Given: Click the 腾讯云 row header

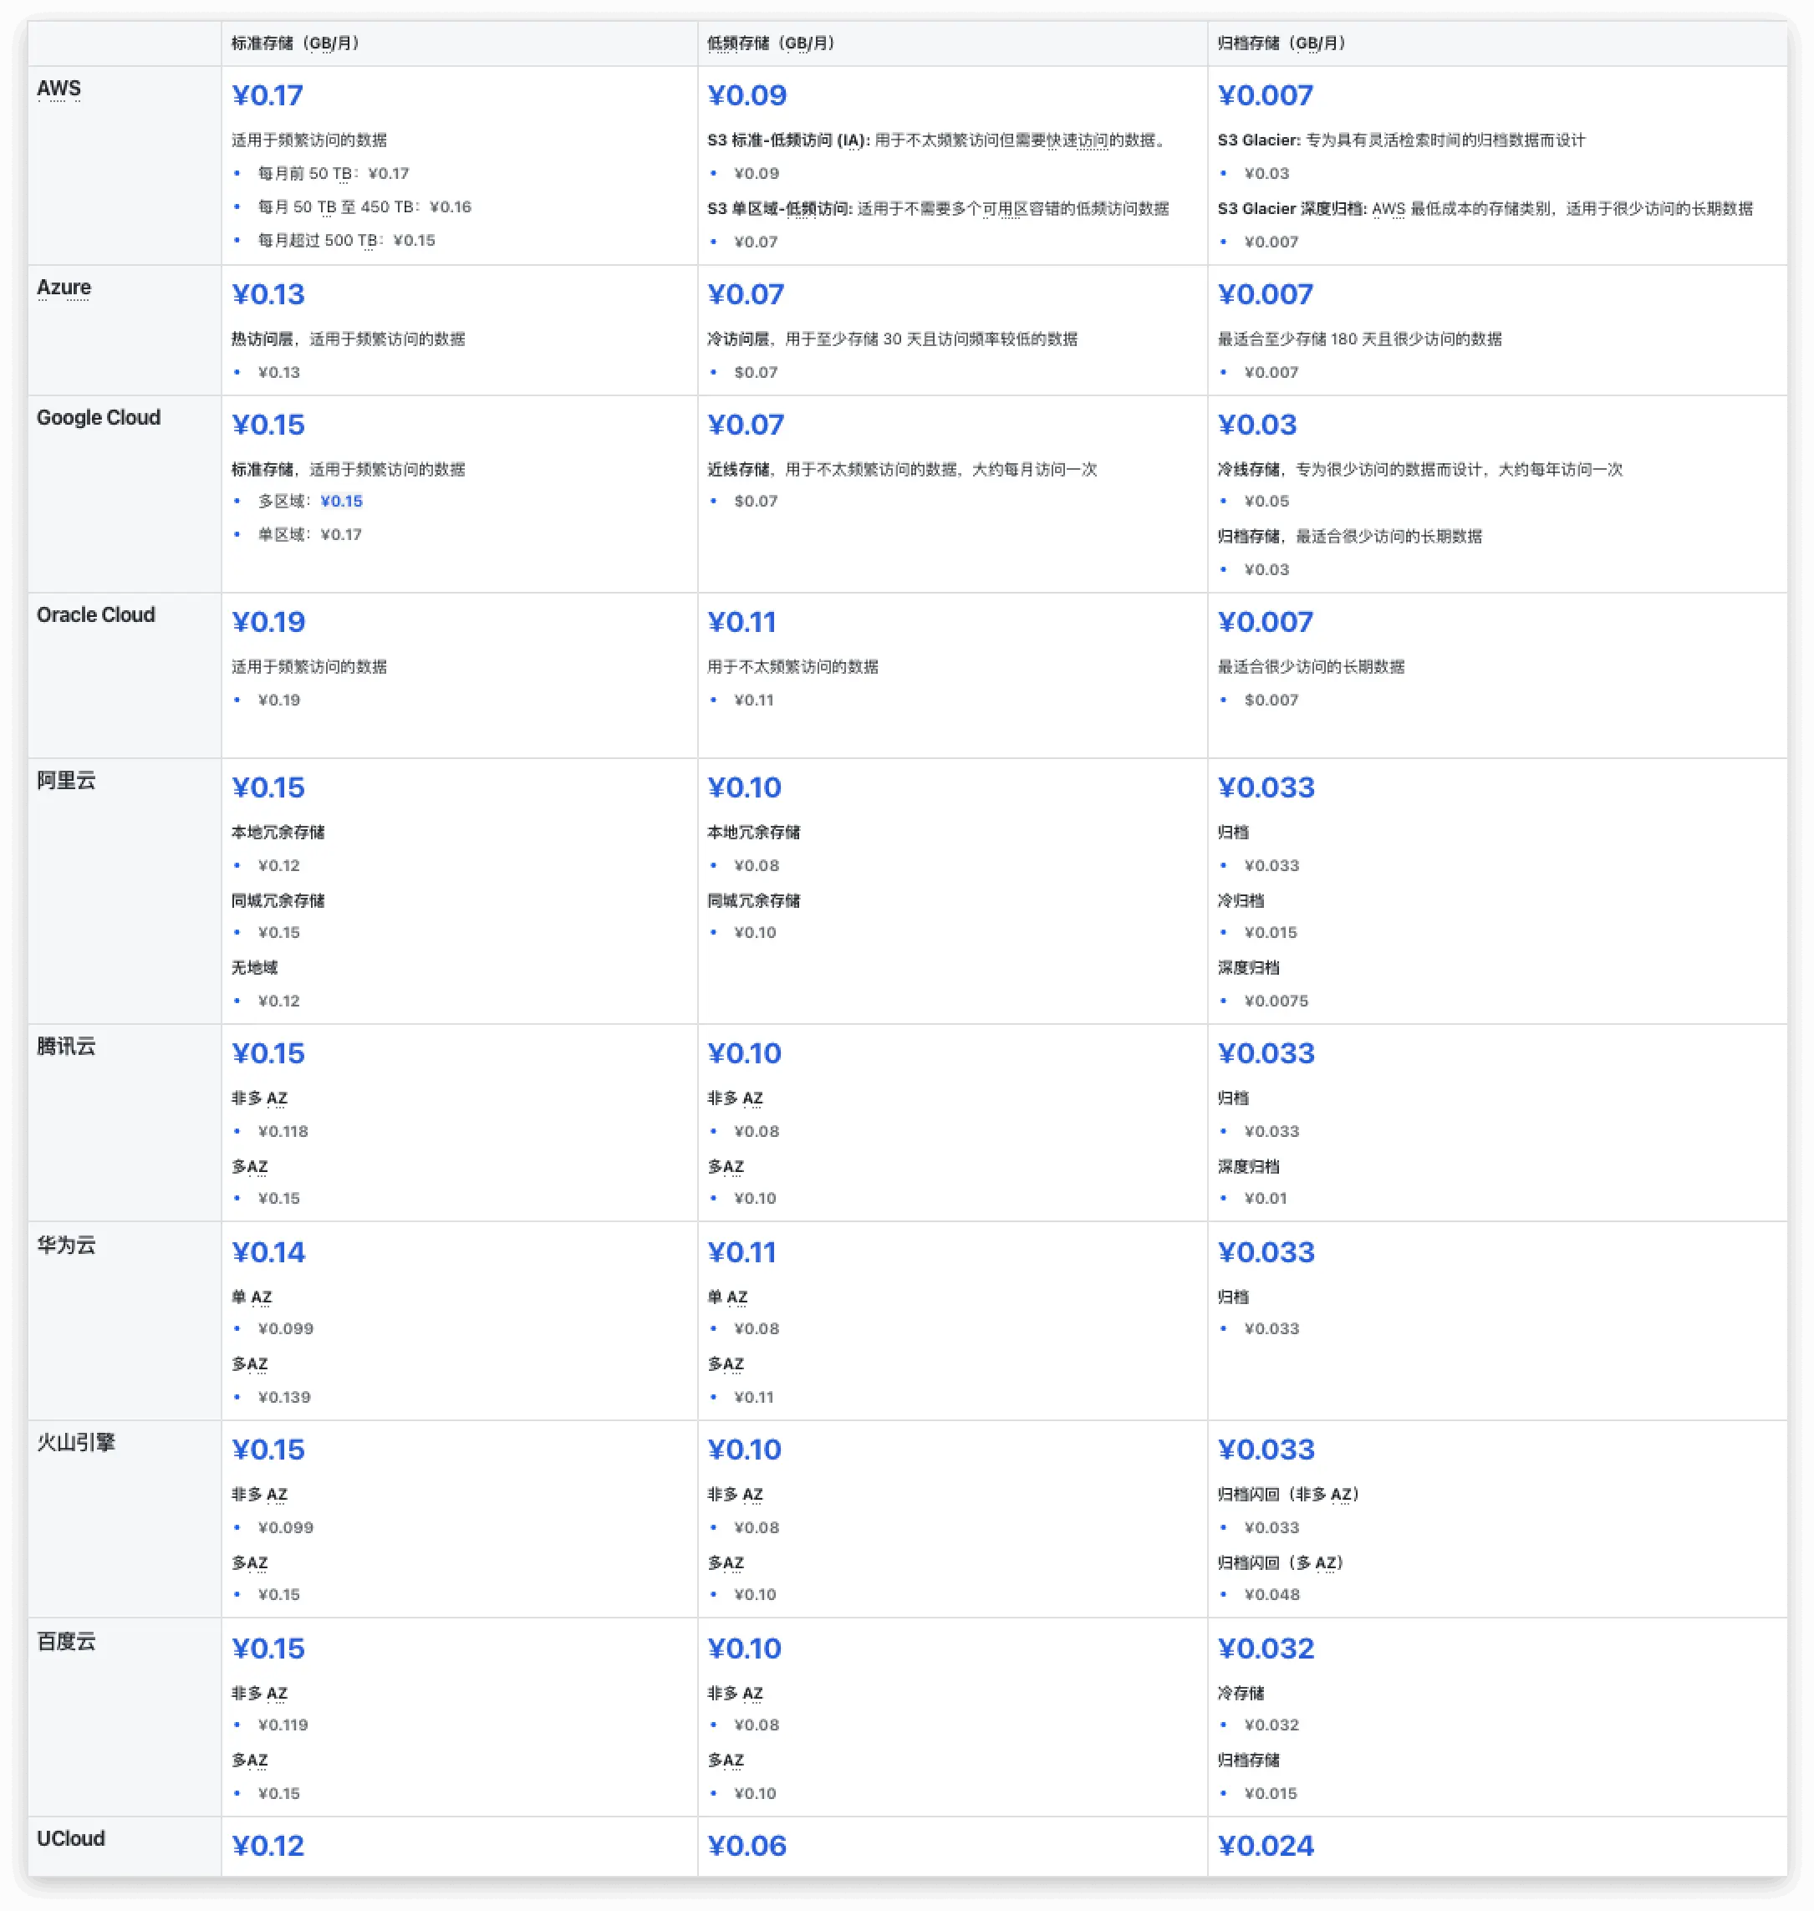Looking at the screenshot, I should (66, 1047).
